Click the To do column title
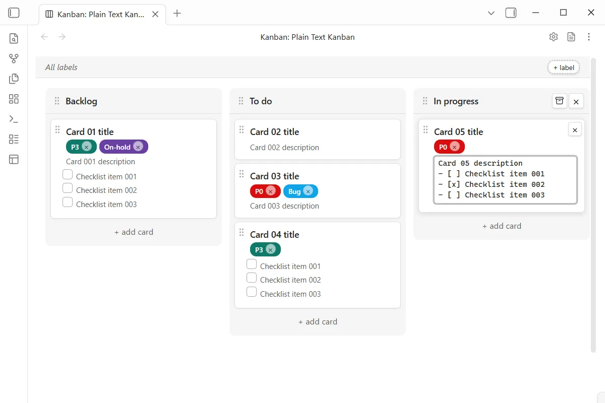This screenshot has width=605, height=403. point(261,101)
